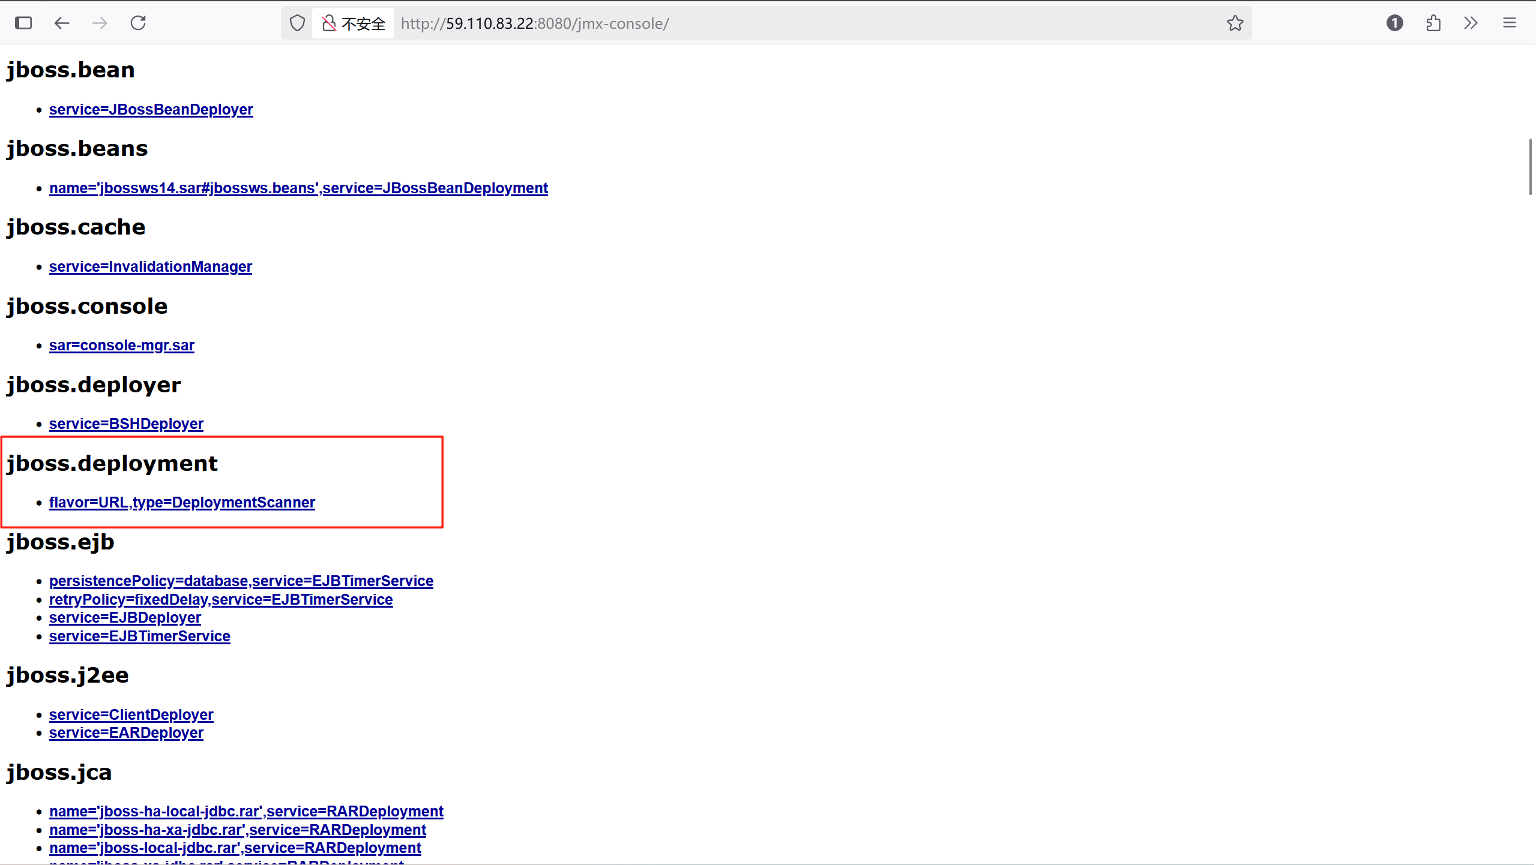1536x865 pixels.
Task: Select the jboss.beans heading text
Action: [77, 149]
